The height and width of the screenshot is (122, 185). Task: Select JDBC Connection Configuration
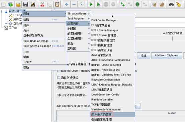[x=113, y=60]
